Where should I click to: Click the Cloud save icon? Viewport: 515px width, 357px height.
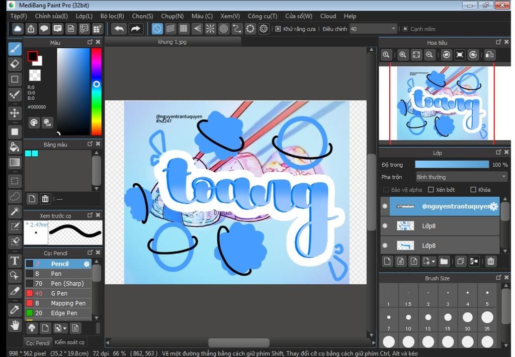pos(18,29)
